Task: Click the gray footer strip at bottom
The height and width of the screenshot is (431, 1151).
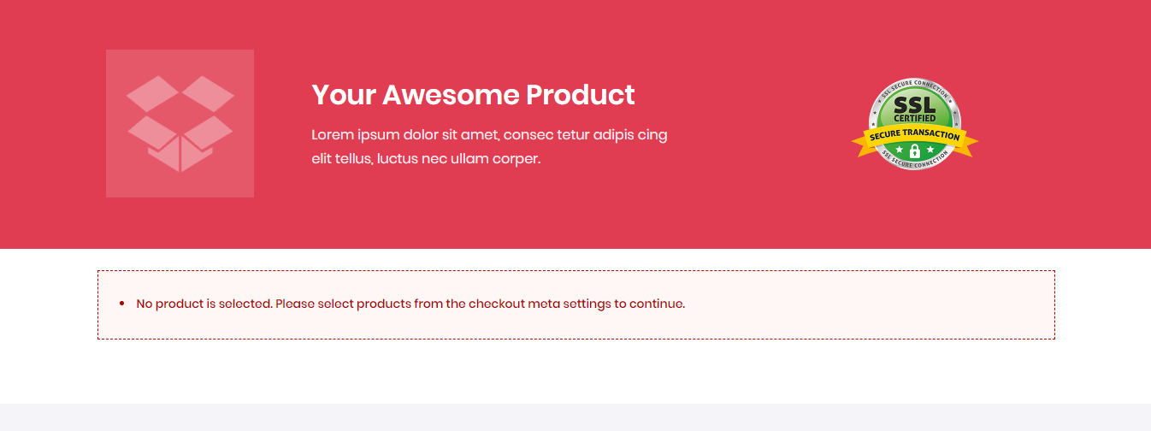Action: click(x=575, y=417)
